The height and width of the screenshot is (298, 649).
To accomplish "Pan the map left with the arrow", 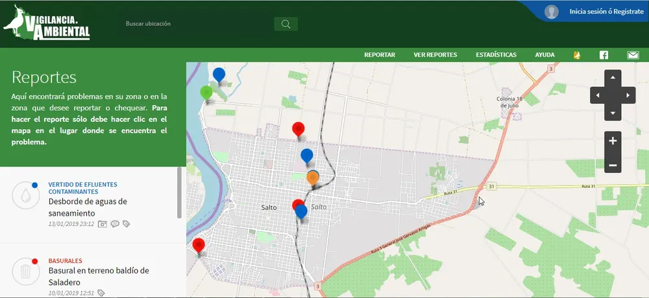I will [596, 96].
